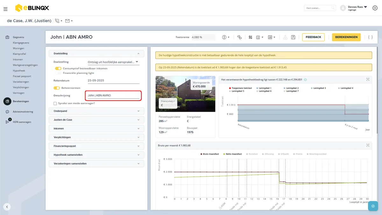This screenshot has width=382, height=215.
Task: Expand the Financieringsopzet section
Action: point(96,146)
